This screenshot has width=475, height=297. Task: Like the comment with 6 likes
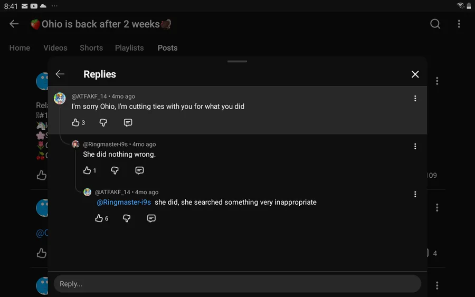[x=99, y=218]
